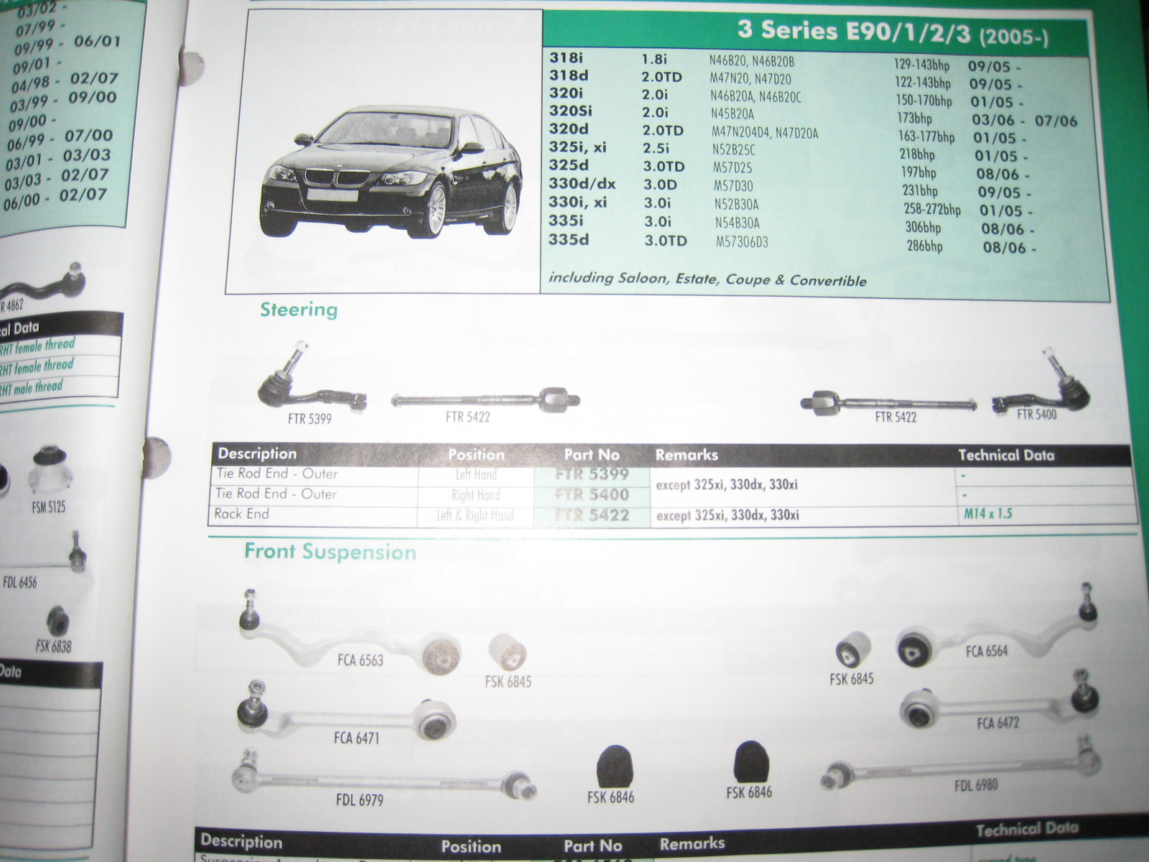Click the '3 Series E90/1/2/3 (2005-)' heading
Image resolution: width=1149 pixels, height=862 pixels.
[x=893, y=32]
